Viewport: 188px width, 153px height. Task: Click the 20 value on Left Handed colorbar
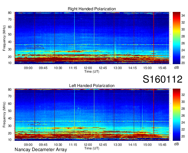183,136
